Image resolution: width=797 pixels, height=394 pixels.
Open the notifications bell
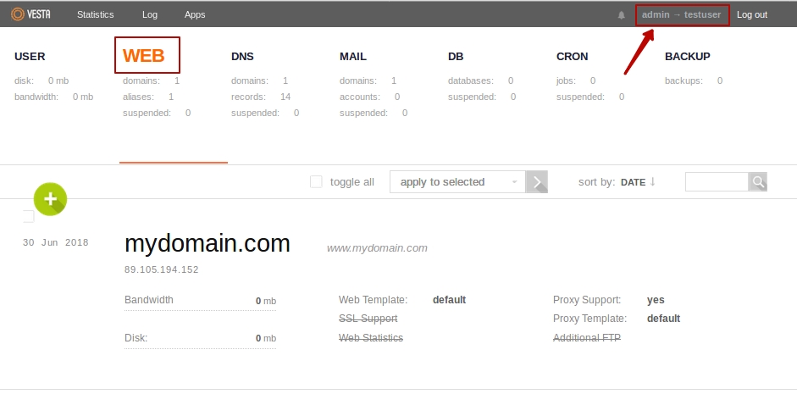coord(622,15)
